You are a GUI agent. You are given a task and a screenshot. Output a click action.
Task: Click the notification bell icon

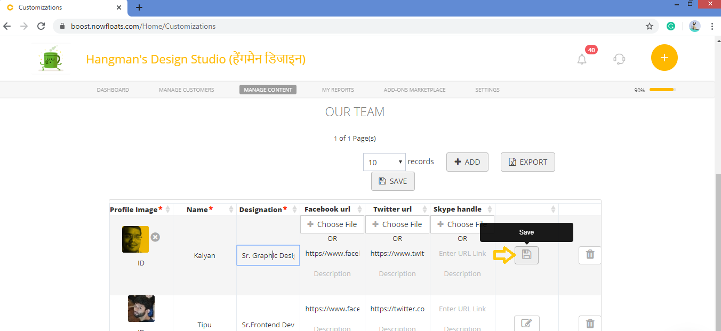582,59
